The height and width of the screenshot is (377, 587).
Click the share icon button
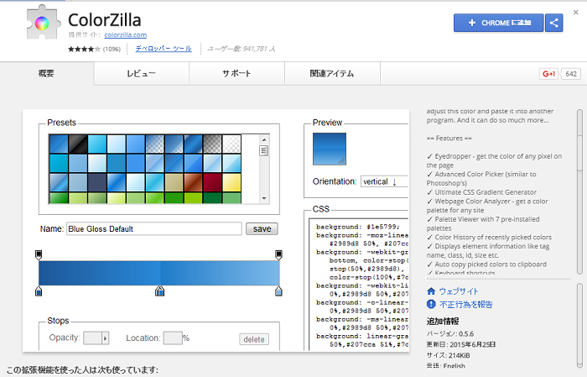554,23
